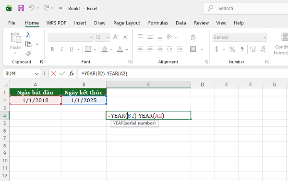Click the Orientation text angle icon
The image size is (288, 181).
[169, 37]
